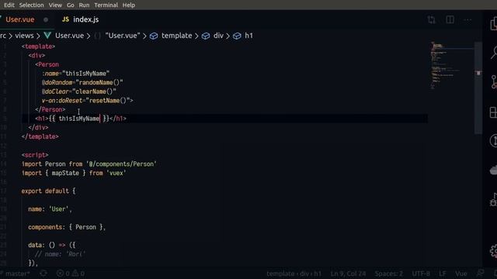Click the @doRandom="randomName()" line
497x279 pixels.
pos(82,83)
